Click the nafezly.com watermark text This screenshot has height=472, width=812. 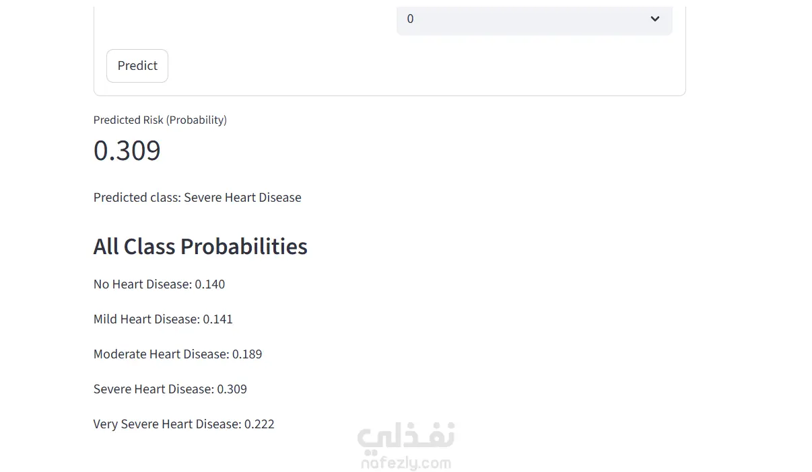click(406, 463)
